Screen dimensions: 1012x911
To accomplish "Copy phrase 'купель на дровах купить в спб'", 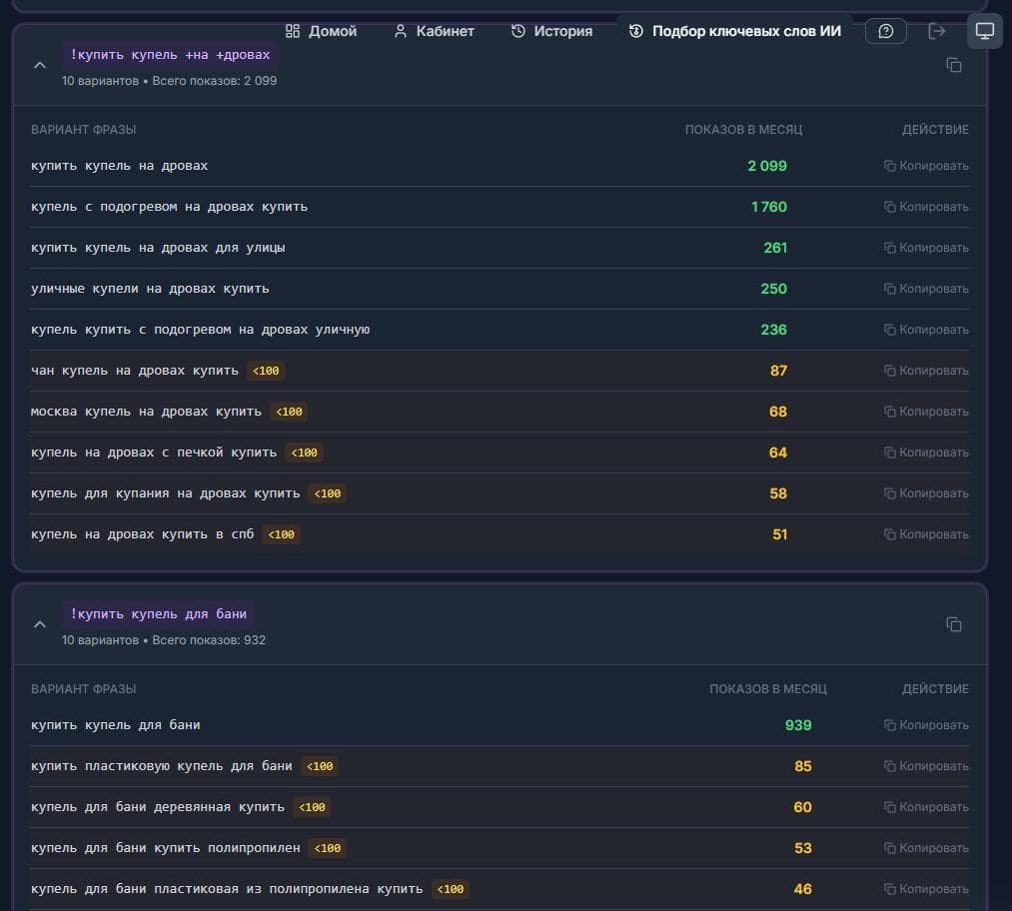I will 926,534.
